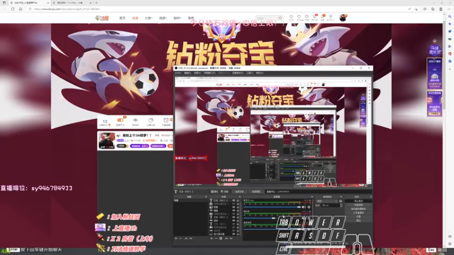Refresh the browser page
This screenshot has width=454, height=255.
(x=12, y=9)
